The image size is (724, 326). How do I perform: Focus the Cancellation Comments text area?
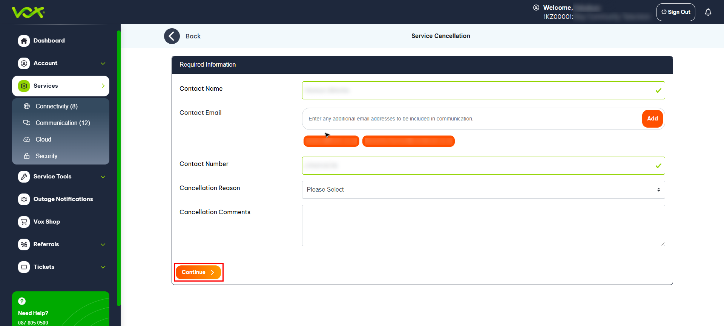pyautogui.click(x=483, y=225)
